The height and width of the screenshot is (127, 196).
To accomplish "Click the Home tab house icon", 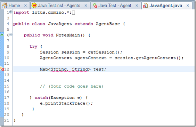I will point(5,5).
